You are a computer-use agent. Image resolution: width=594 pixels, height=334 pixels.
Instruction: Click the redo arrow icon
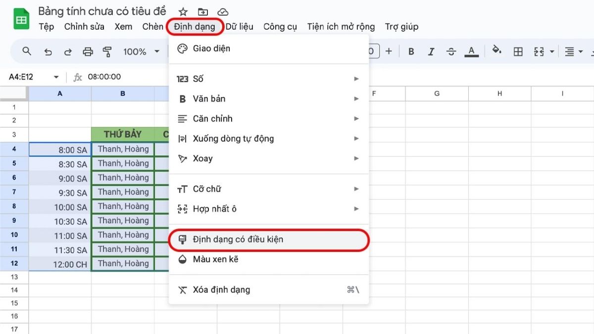click(68, 51)
